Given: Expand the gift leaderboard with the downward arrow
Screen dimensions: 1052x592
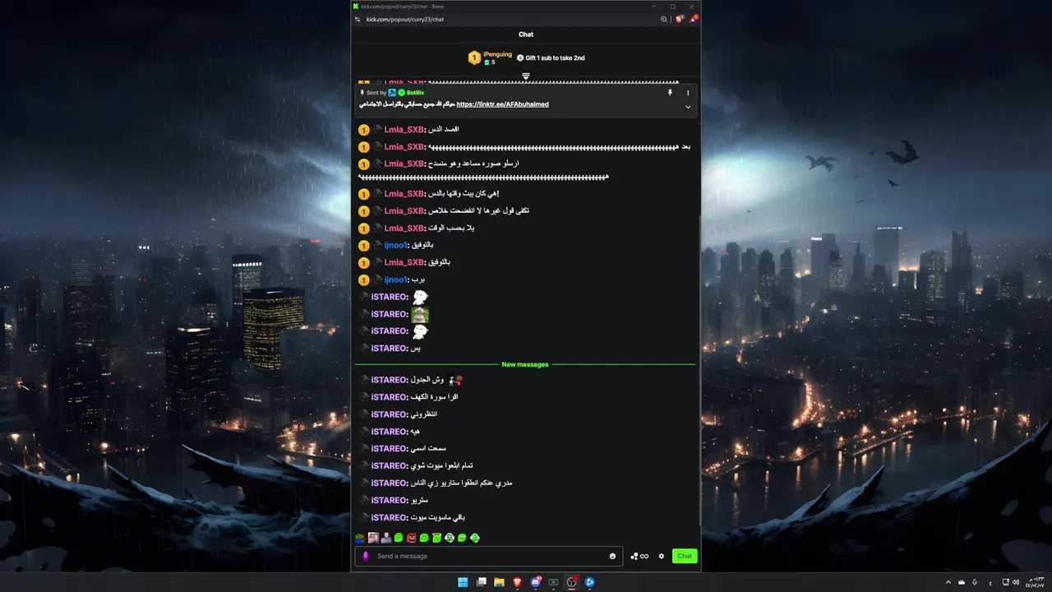Looking at the screenshot, I should 526,76.
